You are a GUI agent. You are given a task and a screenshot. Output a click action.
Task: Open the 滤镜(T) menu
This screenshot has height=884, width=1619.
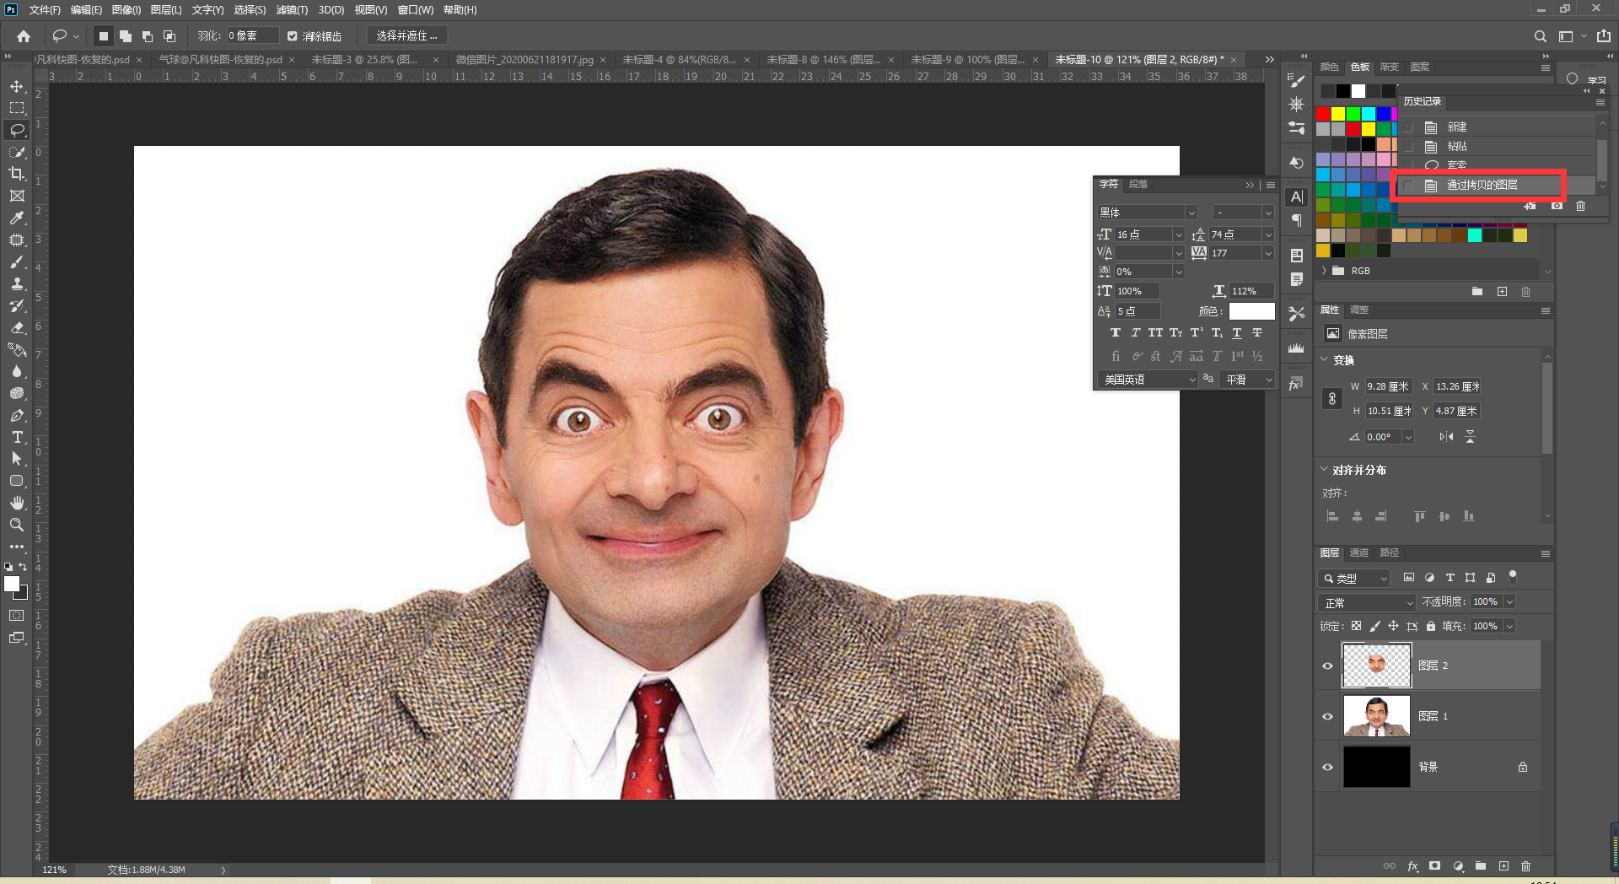click(x=292, y=10)
